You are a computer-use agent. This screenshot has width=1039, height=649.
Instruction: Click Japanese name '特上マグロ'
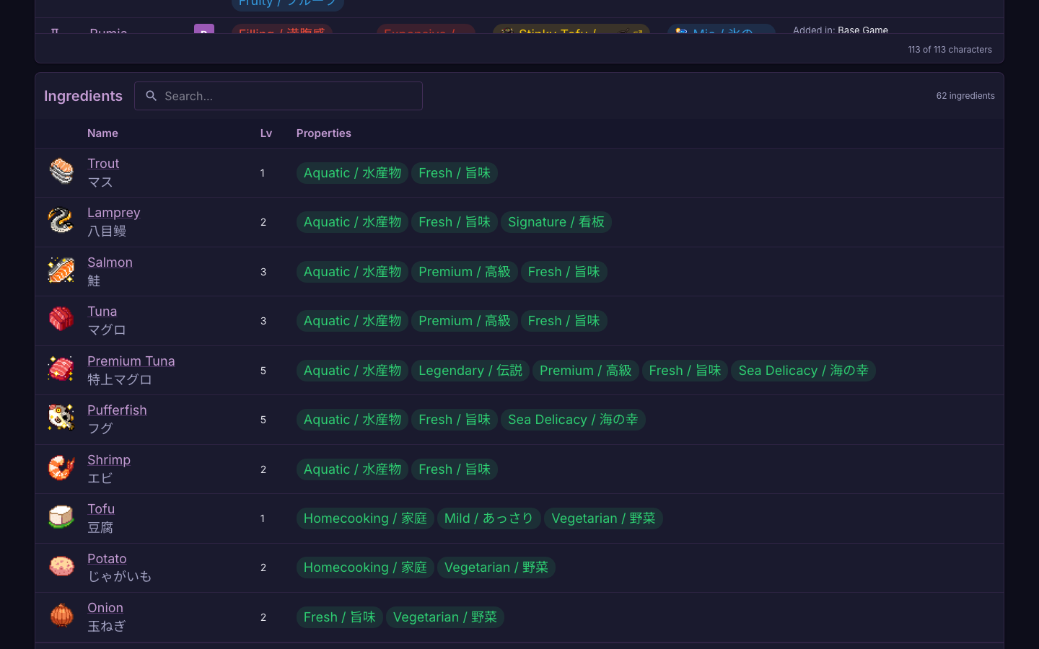120,379
